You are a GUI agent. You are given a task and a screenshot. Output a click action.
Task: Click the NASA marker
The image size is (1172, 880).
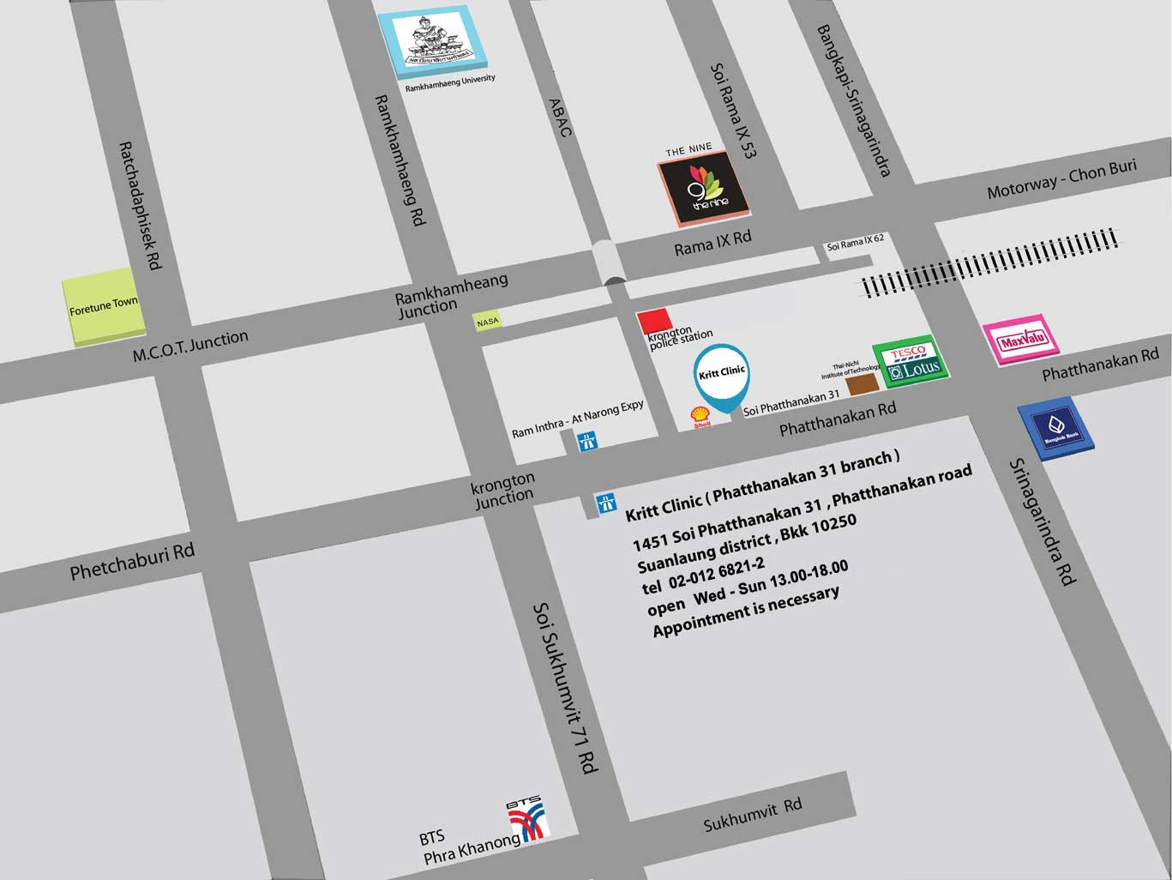(487, 322)
